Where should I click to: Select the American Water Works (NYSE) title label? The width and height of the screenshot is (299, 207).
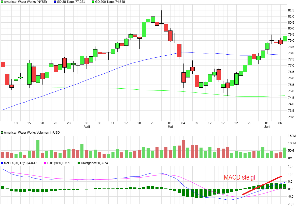pyautogui.click(x=25, y=2)
